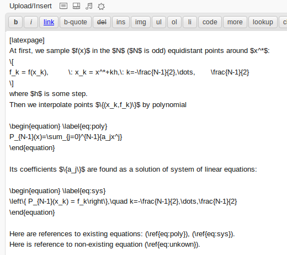This screenshot has width=287, height=255.
Task: Click the lookup button
Action: [263, 22]
